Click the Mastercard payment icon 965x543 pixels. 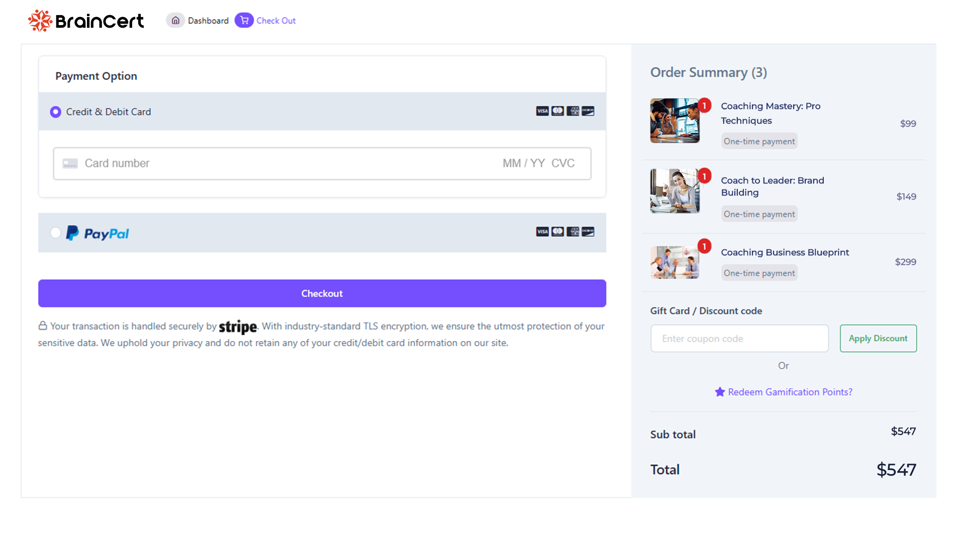pyautogui.click(x=558, y=111)
